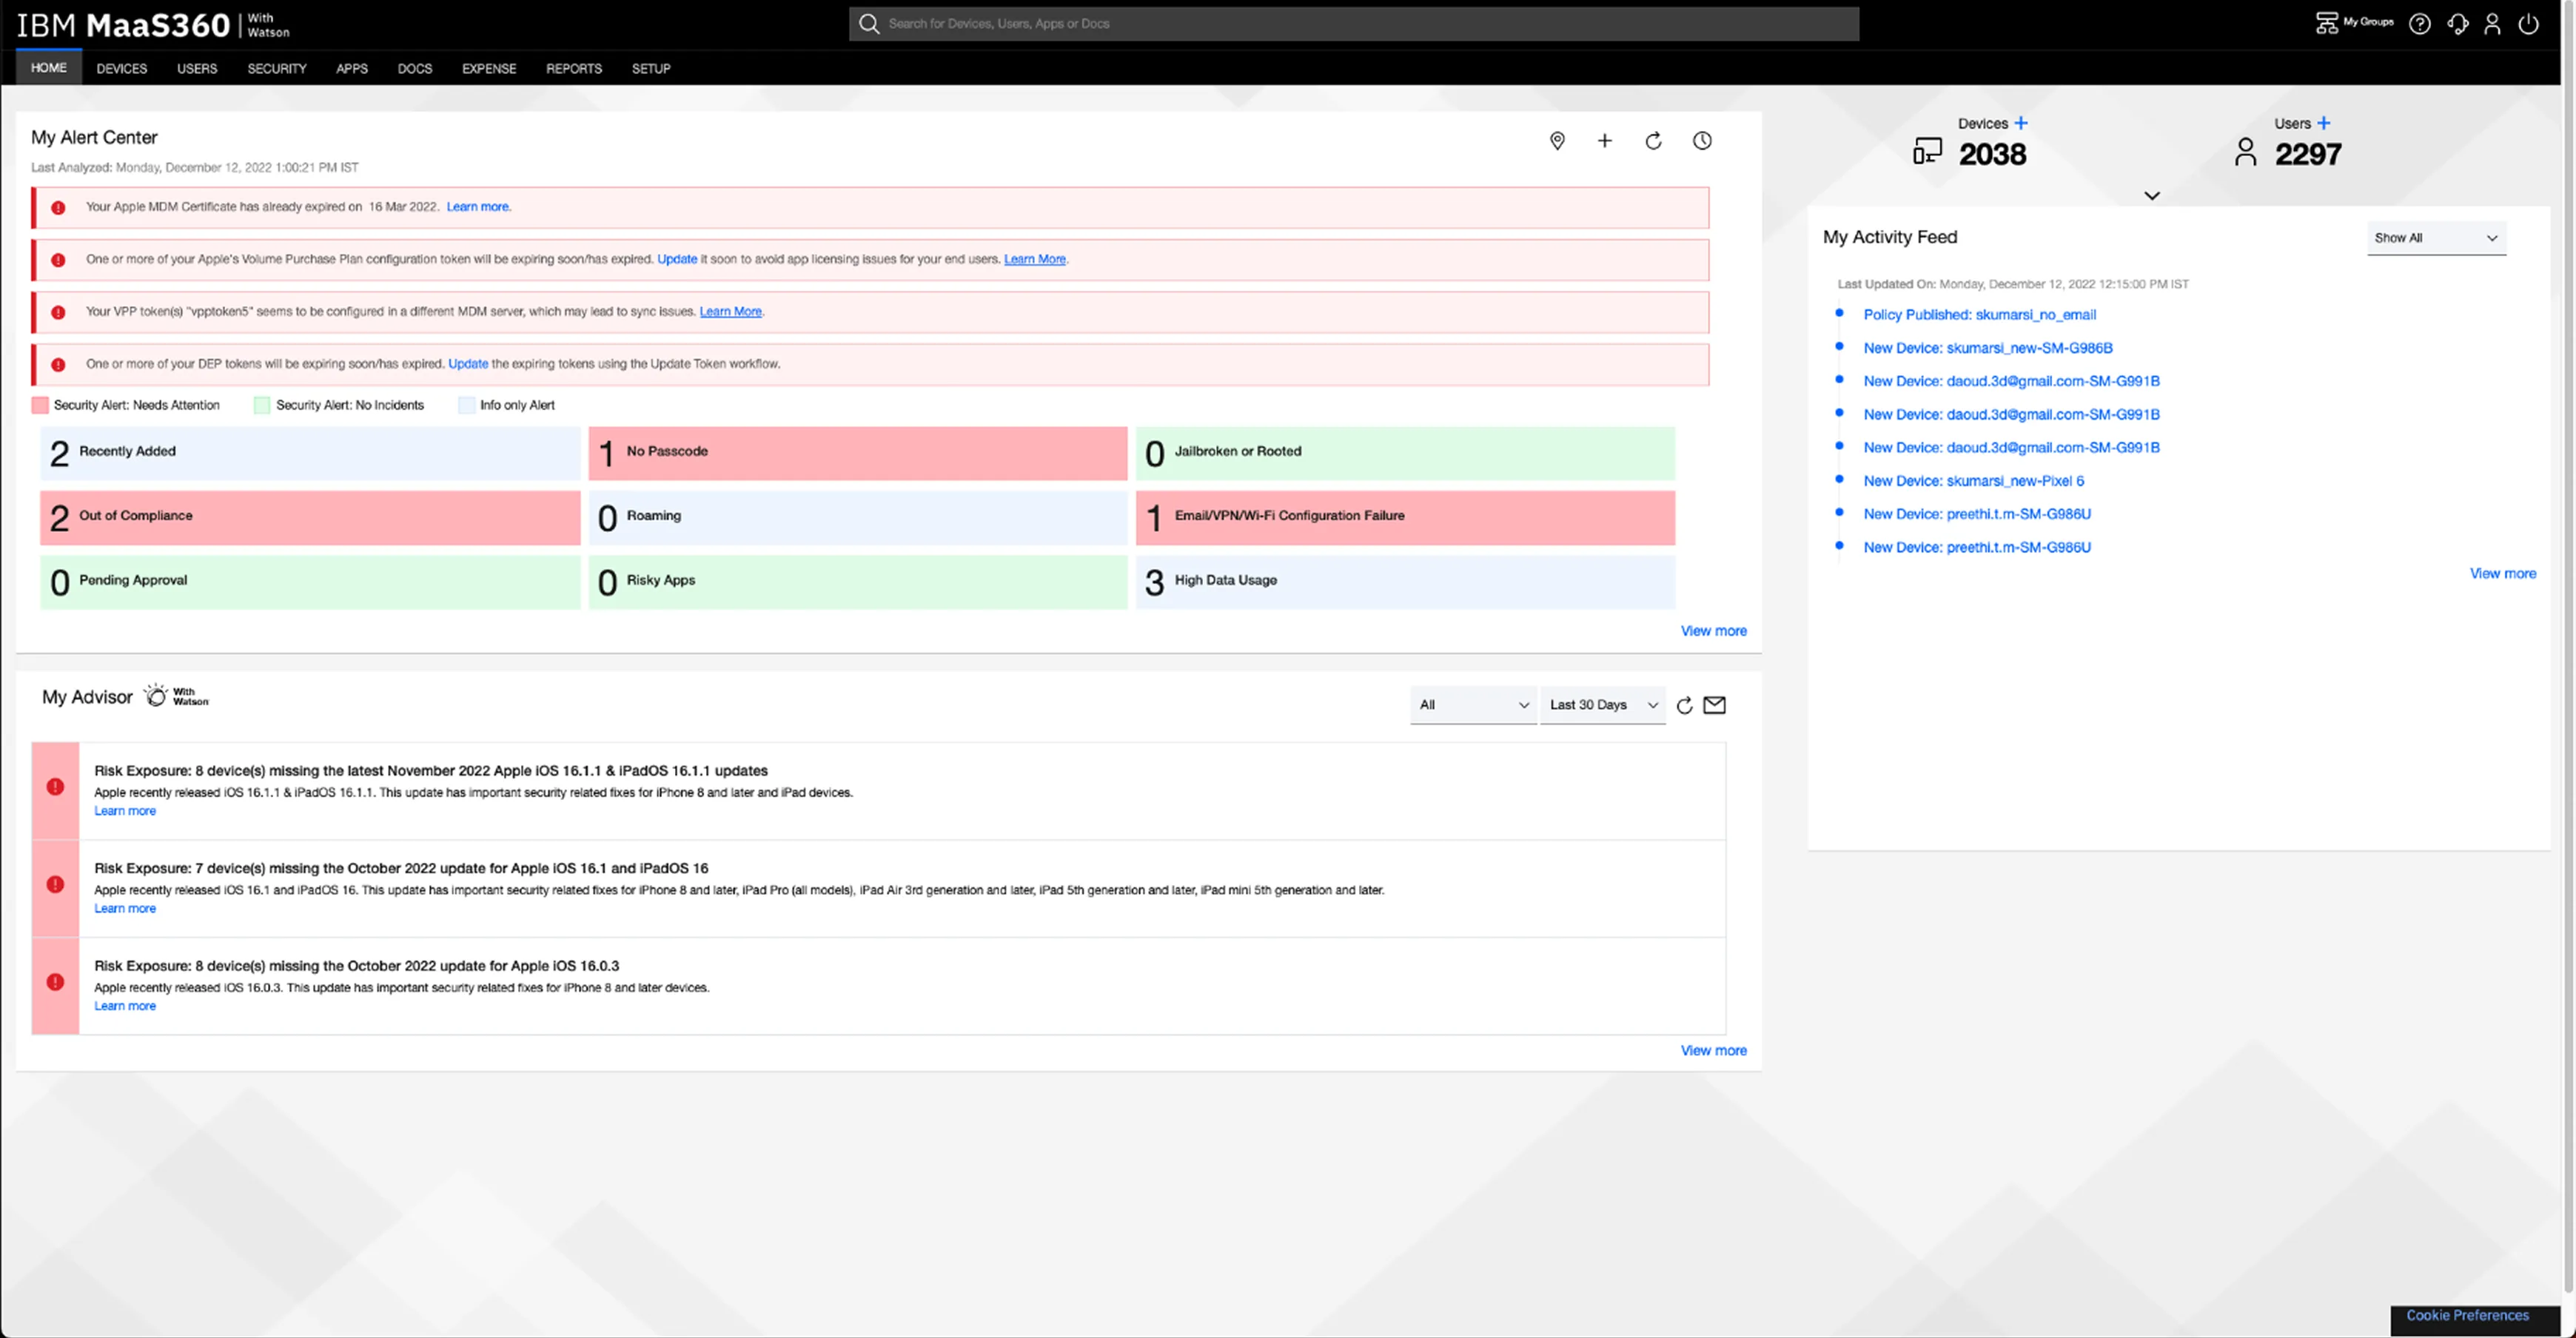This screenshot has height=1338, width=2576.
Task: Open the Show All activity feed dropdown
Action: [2435, 238]
